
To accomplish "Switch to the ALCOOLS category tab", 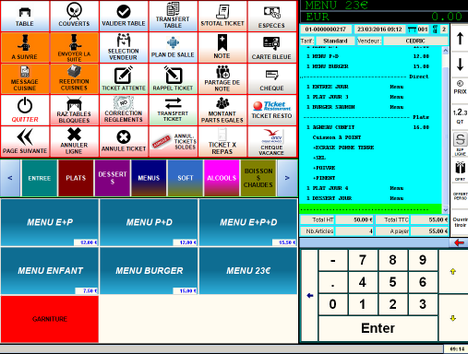I will click(x=222, y=178).
